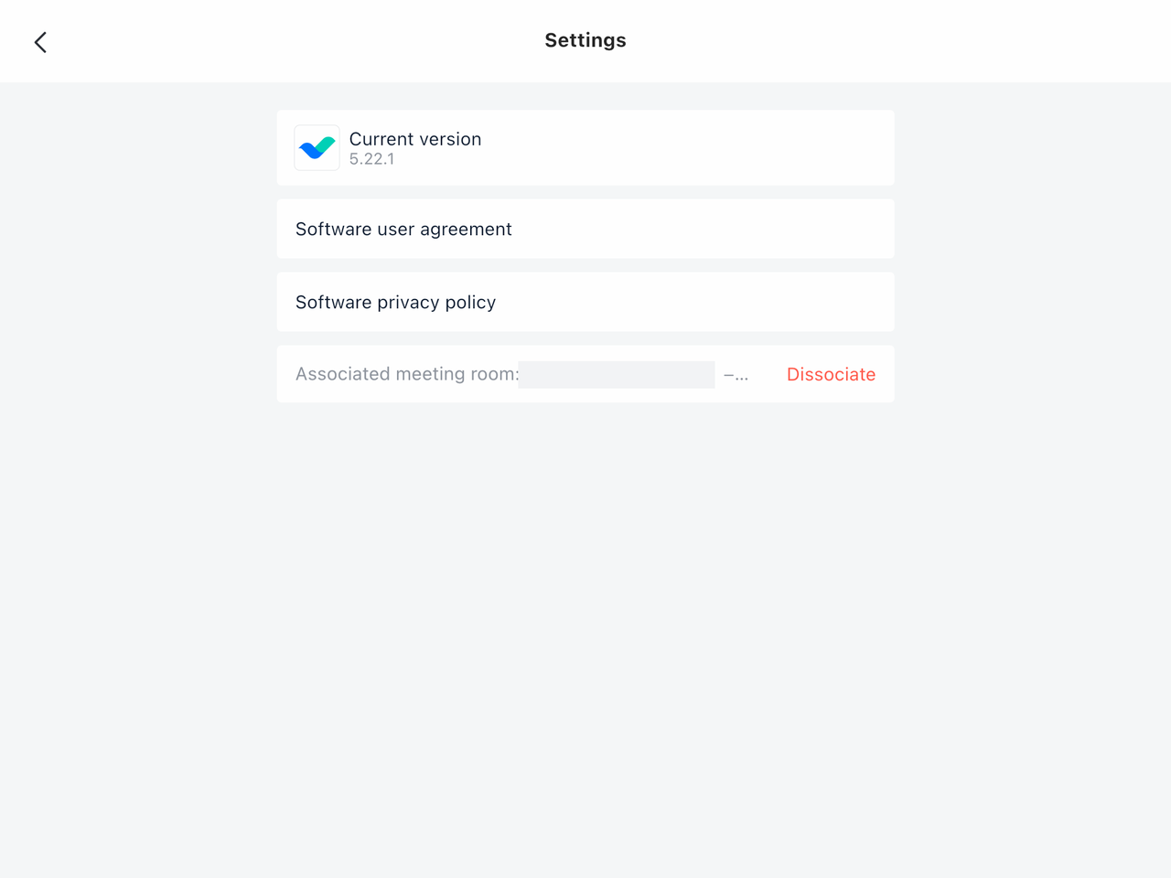Click the greyed-out meeting room name field
1171x878 pixels.
616,374
